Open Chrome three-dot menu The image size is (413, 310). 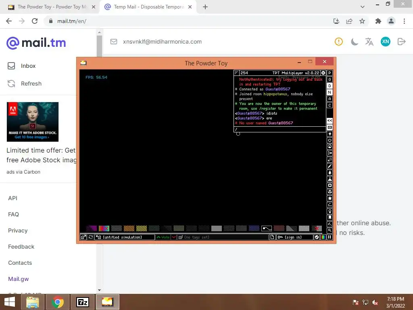pyautogui.click(x=404, y=21)
